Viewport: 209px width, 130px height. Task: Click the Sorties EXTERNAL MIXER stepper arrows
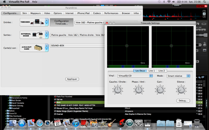coord(47,35)
